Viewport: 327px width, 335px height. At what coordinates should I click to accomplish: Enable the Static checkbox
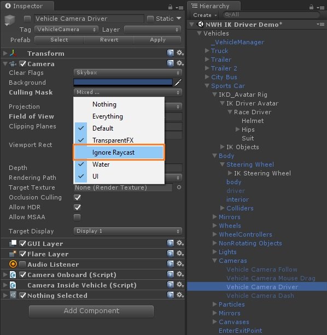click(150, 19)
